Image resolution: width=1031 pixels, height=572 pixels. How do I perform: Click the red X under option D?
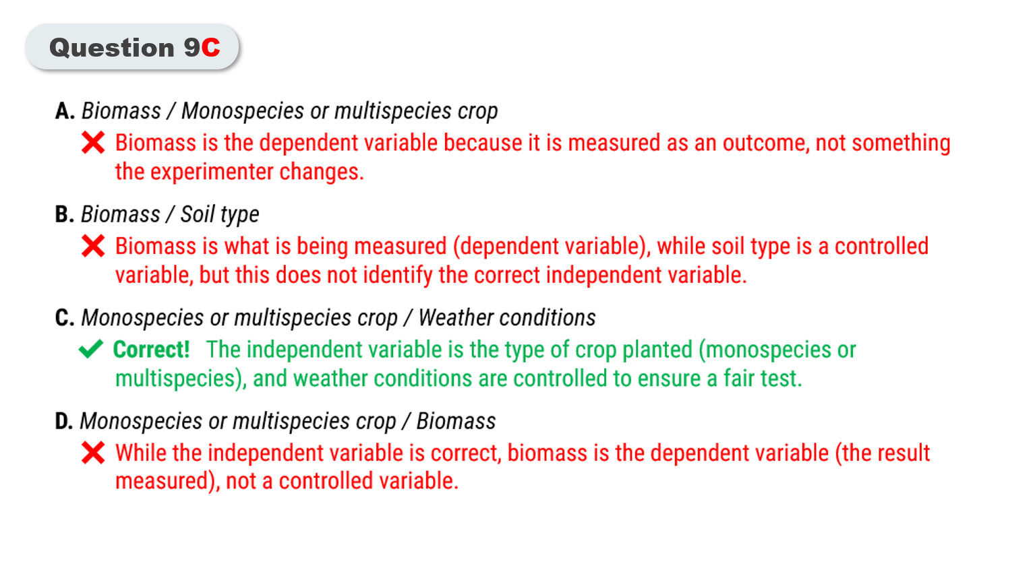pyautogui.click(x=93, y=453)
